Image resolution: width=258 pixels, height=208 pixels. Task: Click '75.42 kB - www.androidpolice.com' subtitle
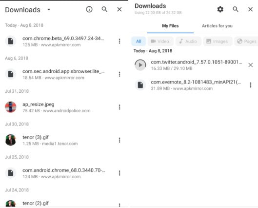57,111
